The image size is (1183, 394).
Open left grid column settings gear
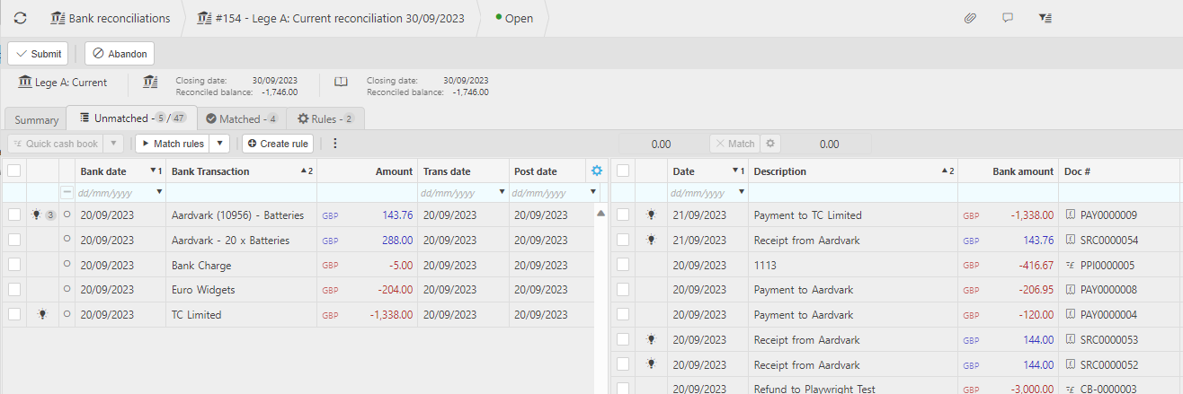tap(597, 171)
